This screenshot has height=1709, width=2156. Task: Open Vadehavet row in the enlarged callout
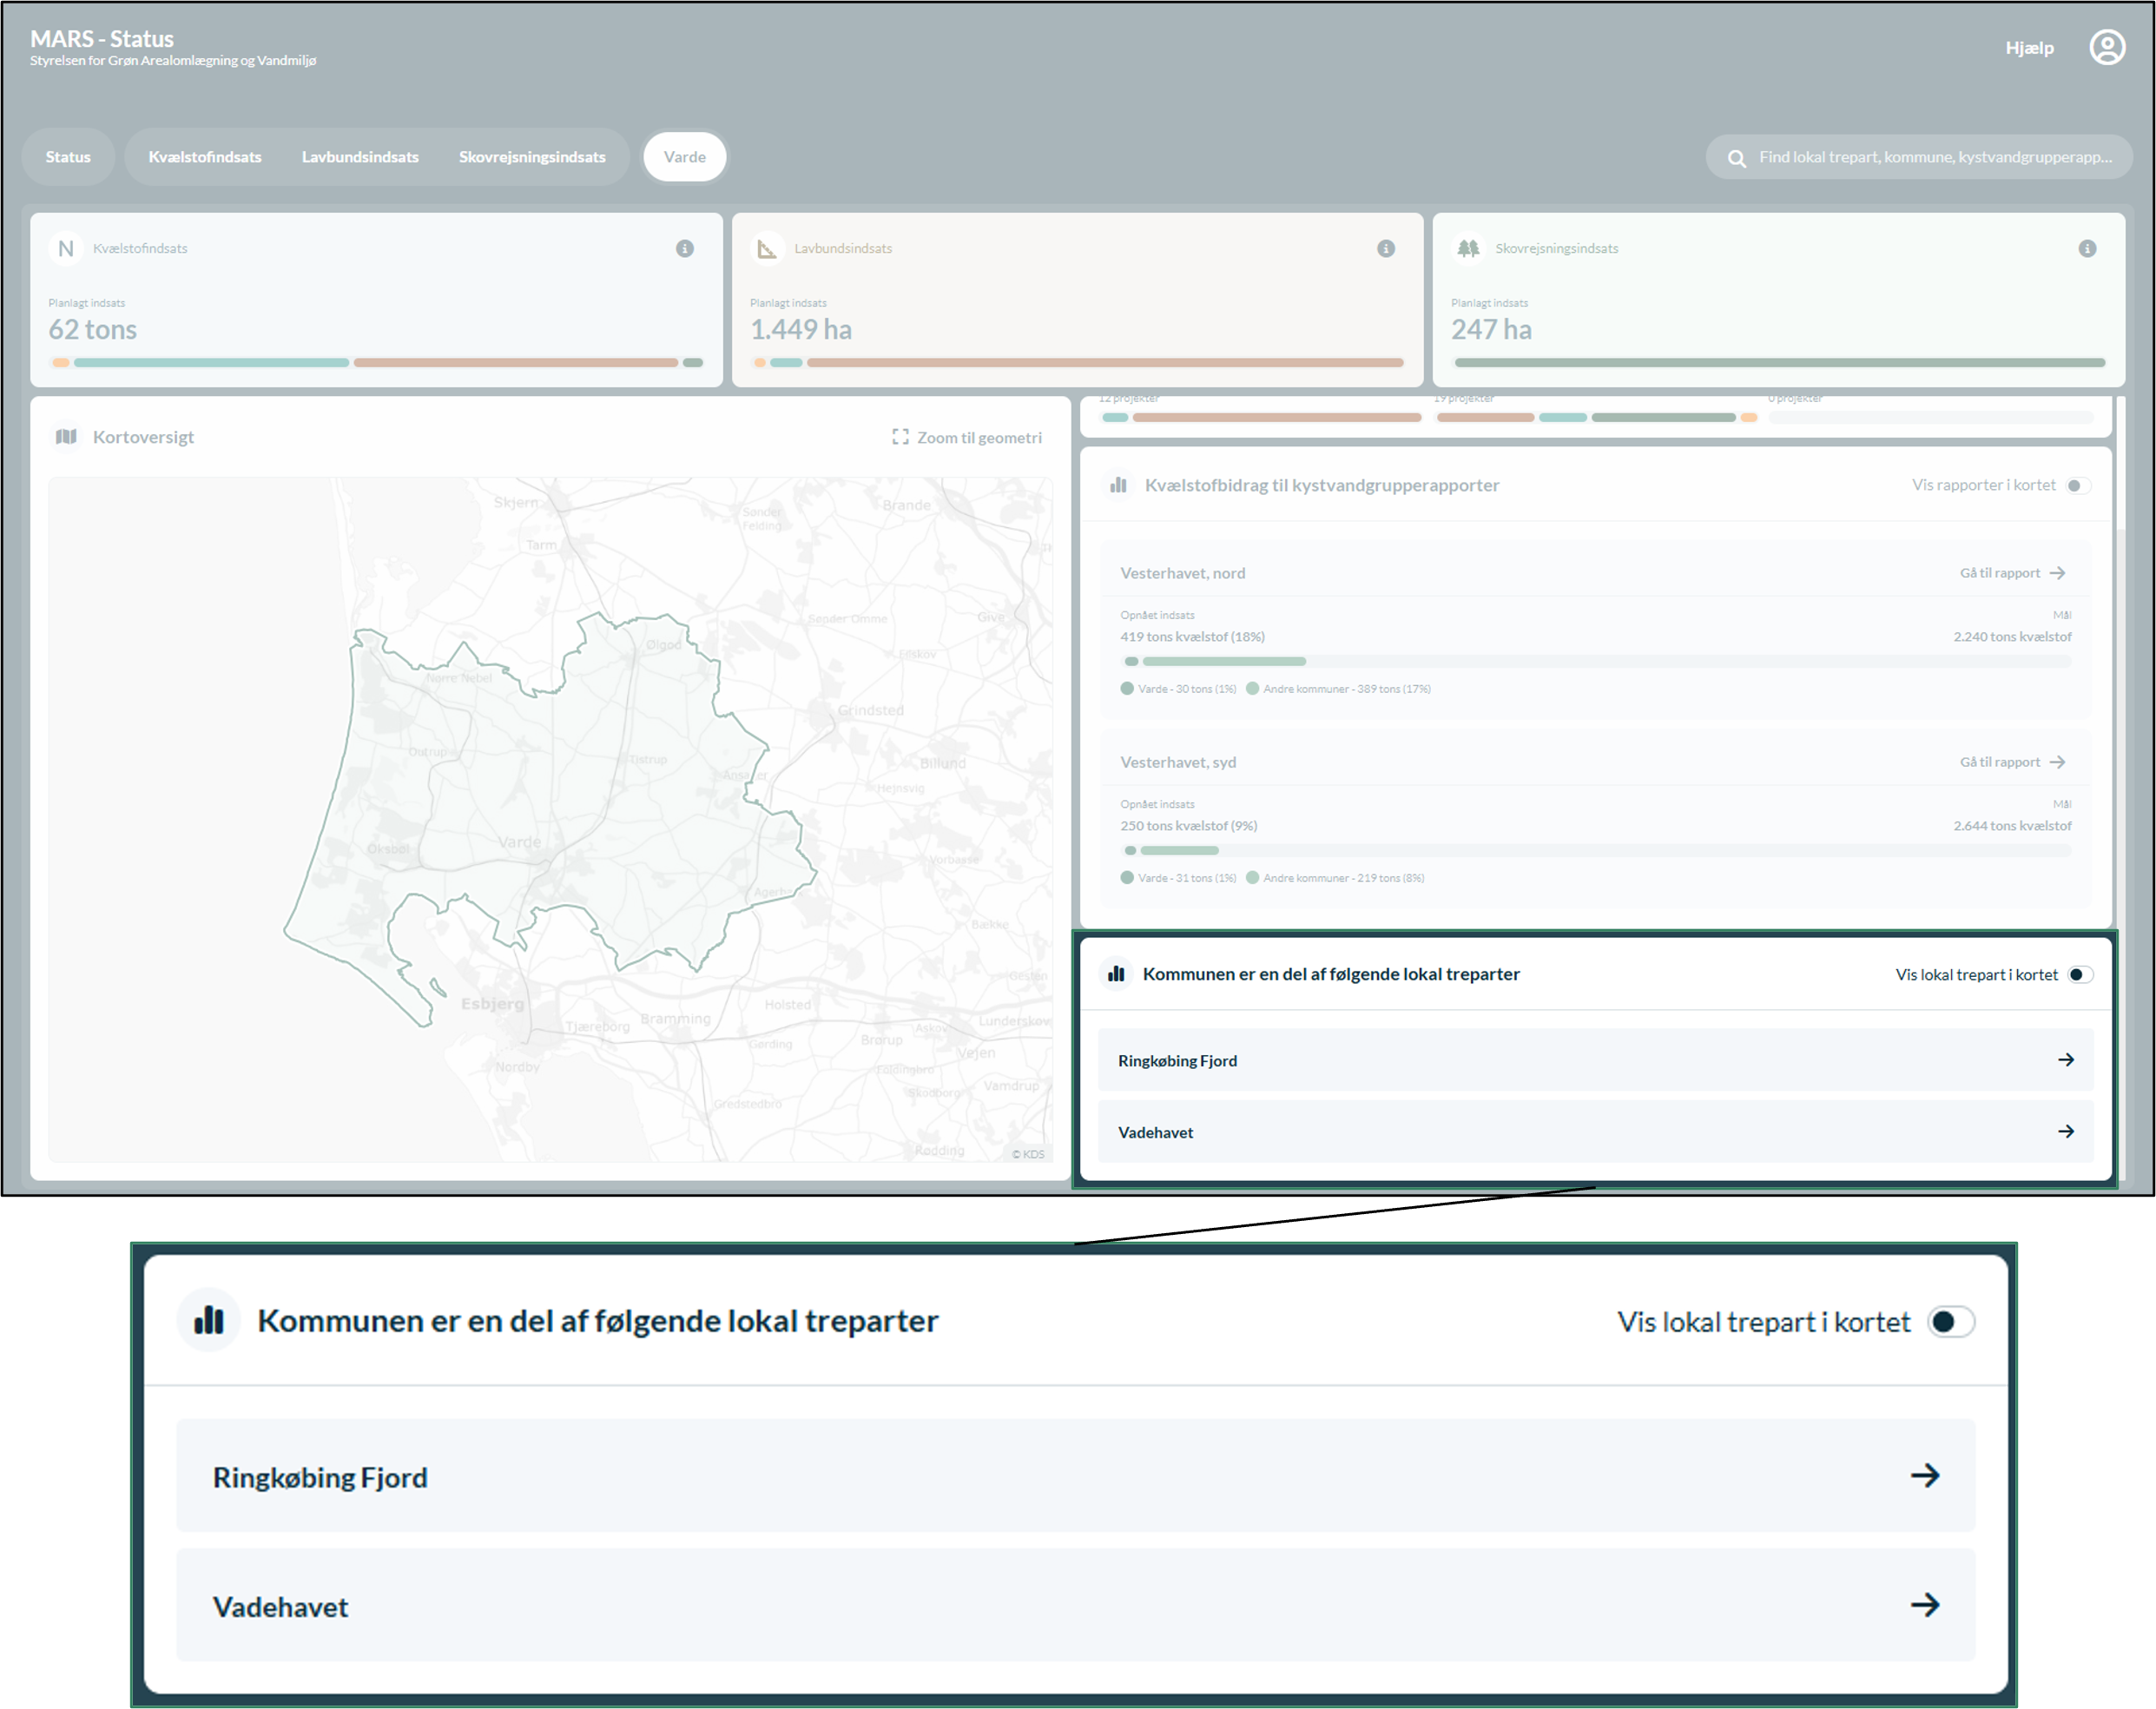[x=1075, y=1605]
